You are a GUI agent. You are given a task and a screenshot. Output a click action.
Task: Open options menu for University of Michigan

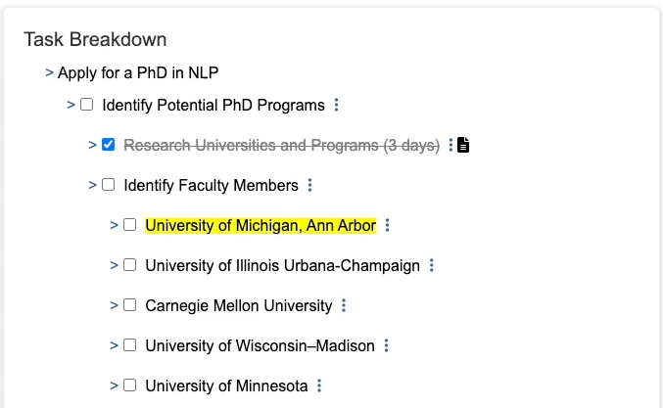388,225
